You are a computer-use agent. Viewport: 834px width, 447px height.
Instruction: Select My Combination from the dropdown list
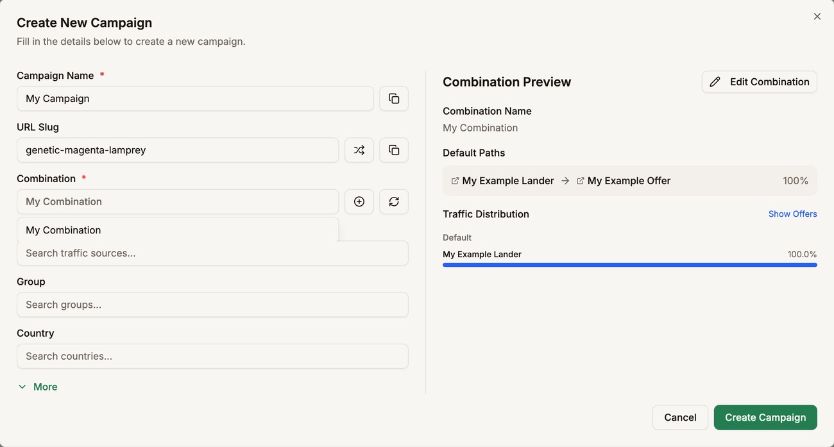178,230
